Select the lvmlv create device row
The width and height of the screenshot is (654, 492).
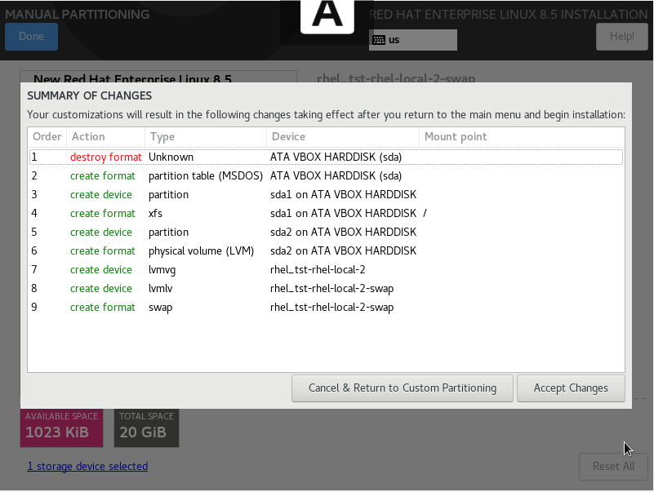coord(326,289)
